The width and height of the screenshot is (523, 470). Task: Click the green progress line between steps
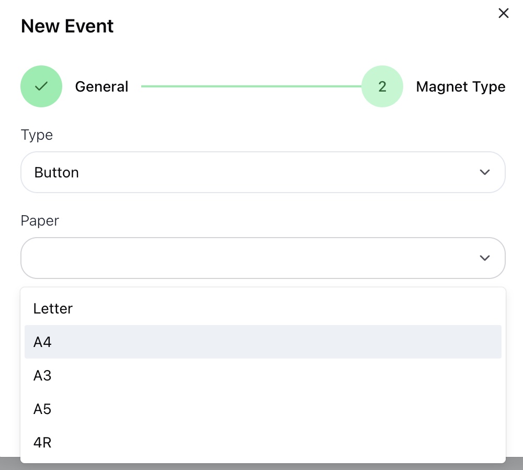tap(251, 86)
